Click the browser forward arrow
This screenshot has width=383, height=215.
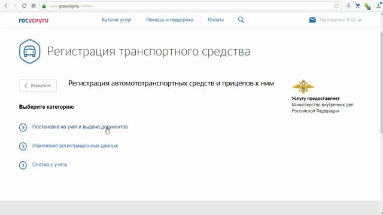click(15, 5)
